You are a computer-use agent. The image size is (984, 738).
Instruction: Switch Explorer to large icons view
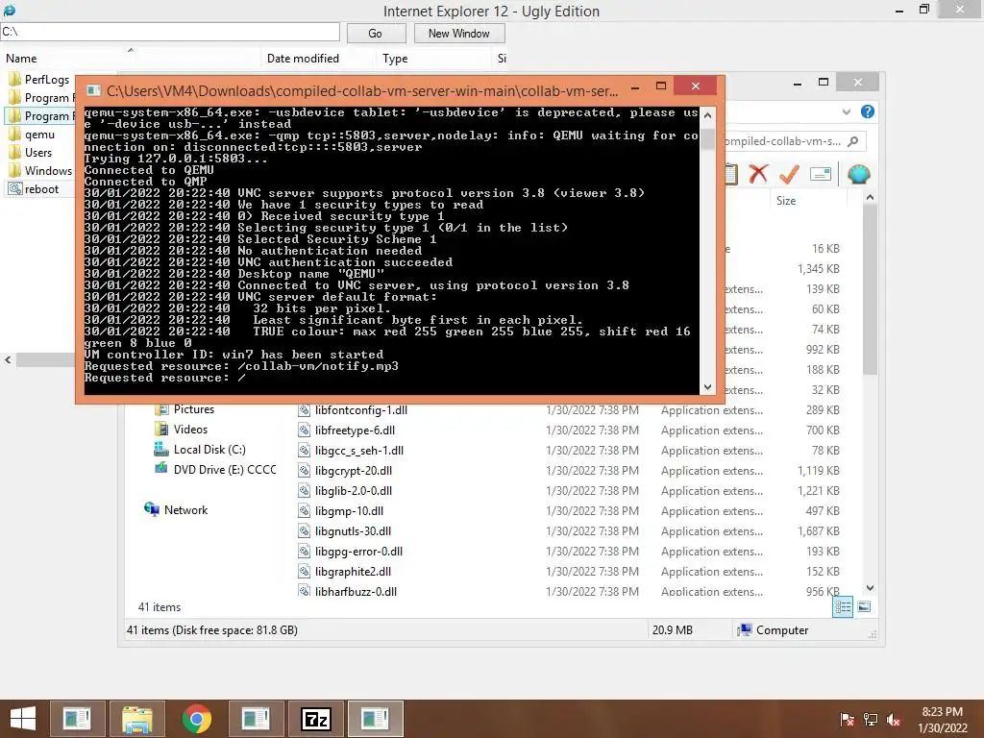click(x=864, y=606)
